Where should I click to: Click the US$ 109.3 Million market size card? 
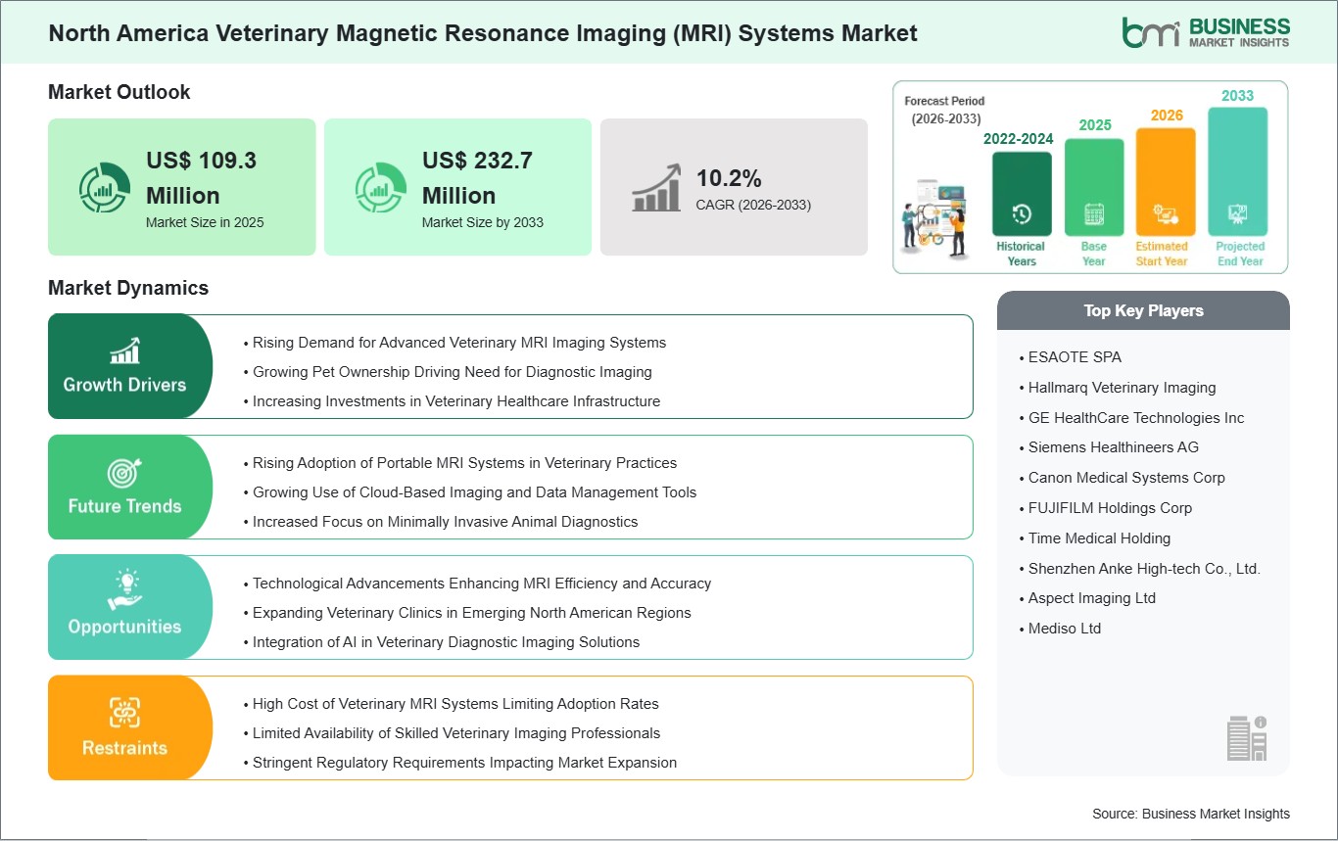pos(182,187)
